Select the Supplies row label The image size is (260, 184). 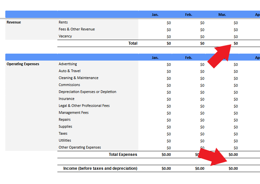[65, 126]
